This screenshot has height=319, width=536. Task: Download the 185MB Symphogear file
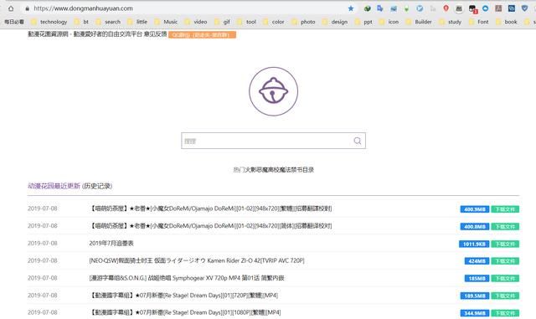[x=505, y=279]
